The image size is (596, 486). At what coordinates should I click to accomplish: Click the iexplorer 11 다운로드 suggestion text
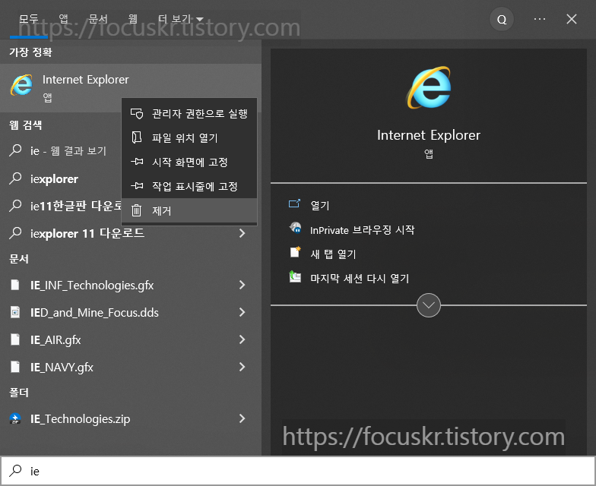coord(87,233)
